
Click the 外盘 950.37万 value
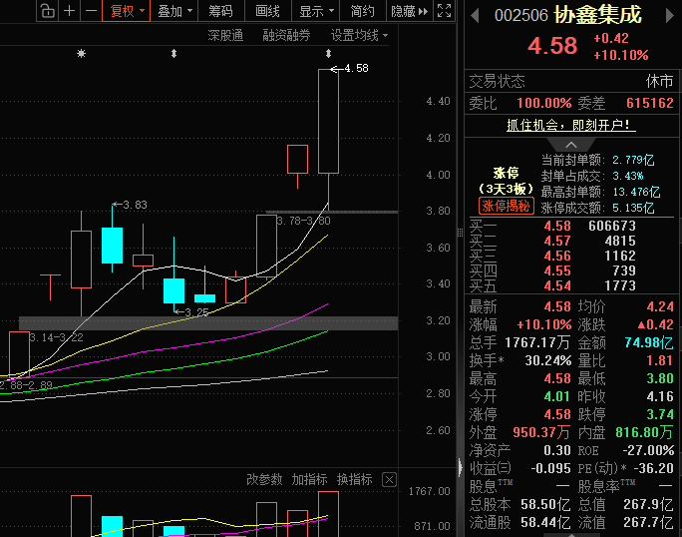point(541,432)
